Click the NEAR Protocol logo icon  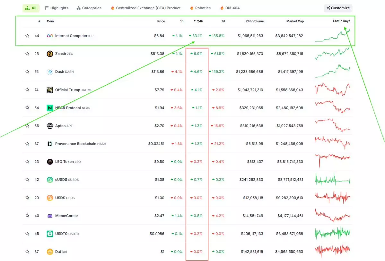[x=50, y=108]
